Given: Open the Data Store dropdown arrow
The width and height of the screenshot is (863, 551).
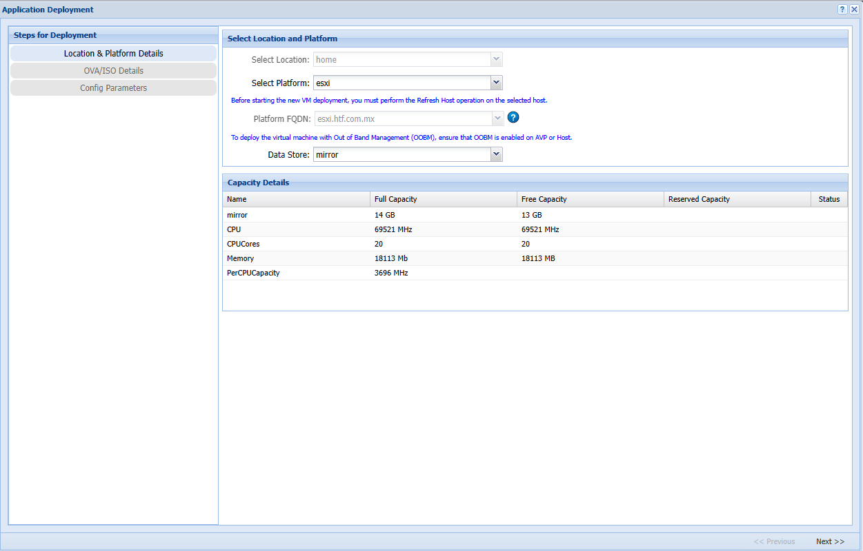Looking at the screenshot, I should [x=496, y=155].
